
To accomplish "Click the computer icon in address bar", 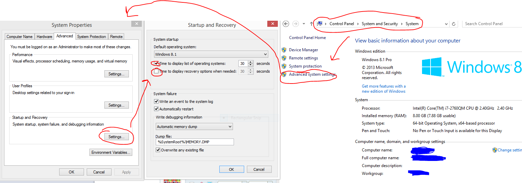I will pos(320,24).
